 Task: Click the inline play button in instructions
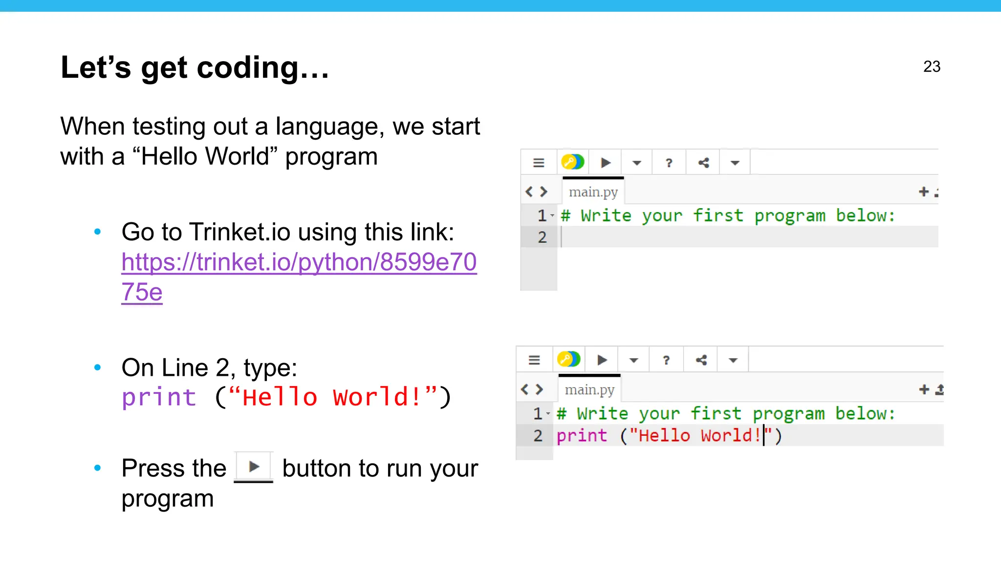[254, 467]
